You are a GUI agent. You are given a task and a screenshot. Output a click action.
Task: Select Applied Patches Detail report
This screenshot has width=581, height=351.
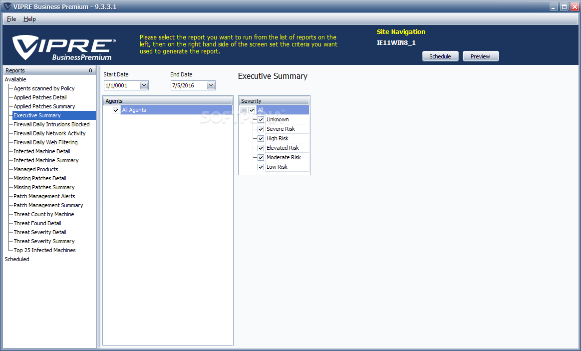pos(40,97)
